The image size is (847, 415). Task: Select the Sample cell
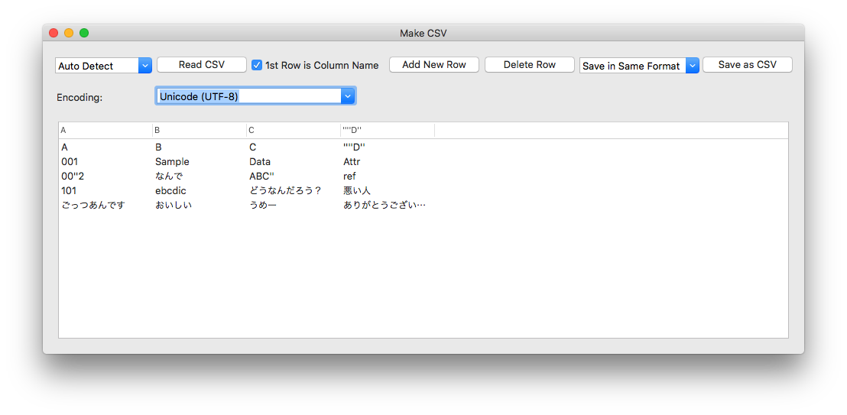coord(172,161)
